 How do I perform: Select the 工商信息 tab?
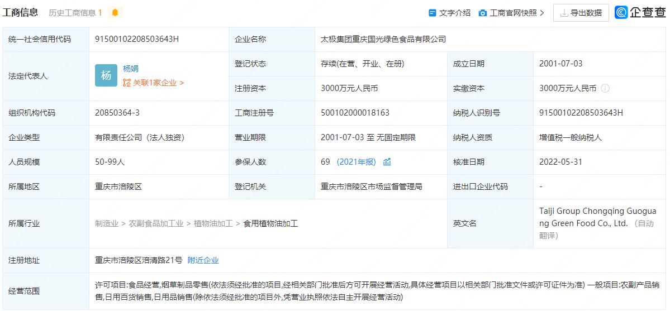click(x=20, y=12)
